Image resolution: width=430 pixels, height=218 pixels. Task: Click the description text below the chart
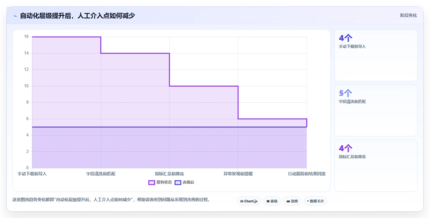tap(111, 200)
